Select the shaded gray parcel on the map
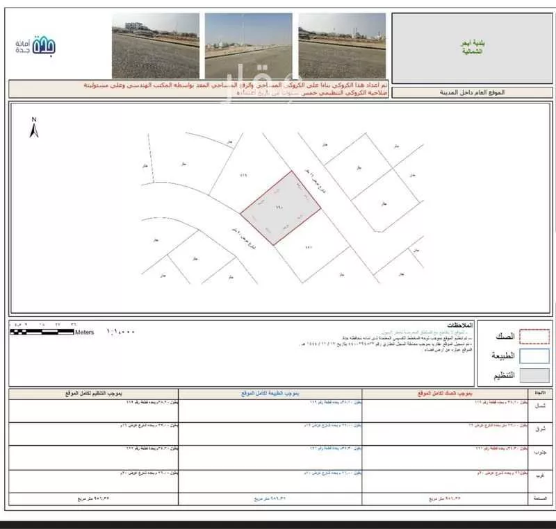This screenshot has width=556, height=529. tap(281, 208)
